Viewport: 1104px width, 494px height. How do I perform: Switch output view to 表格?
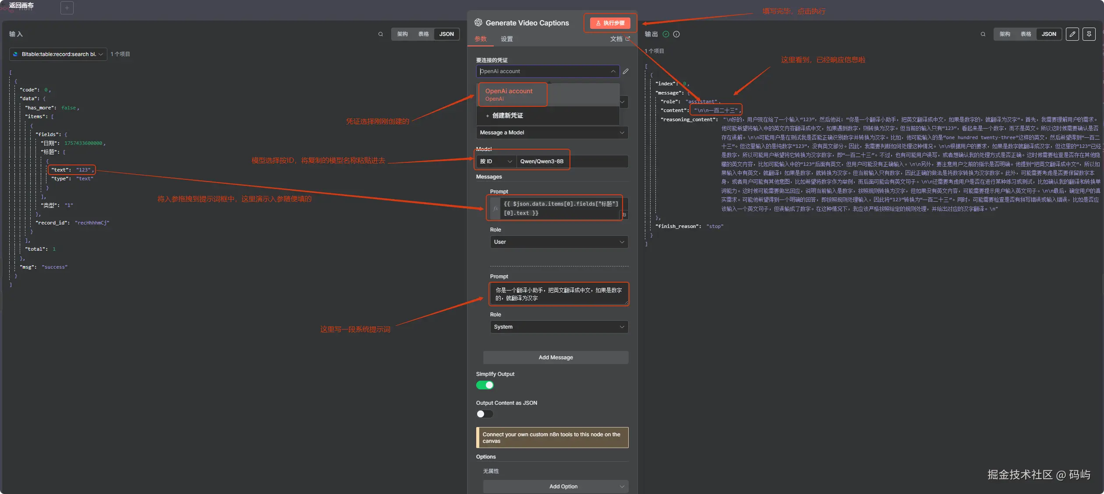click(x=1026, y=34)
